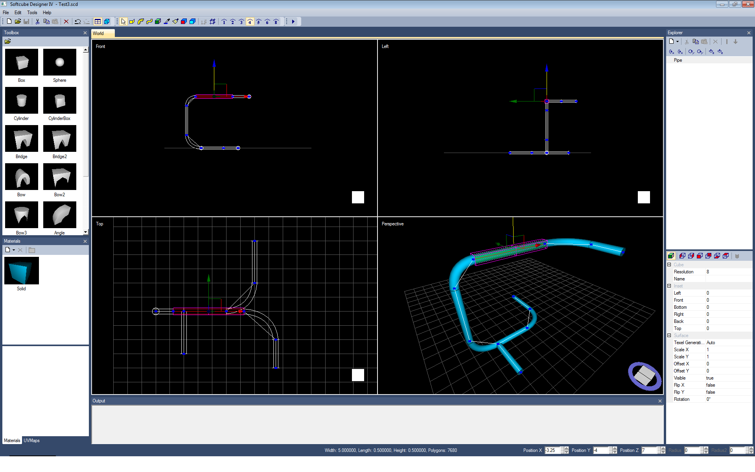The image size is (755, 472).
Task: Select the Pipe item in Explorer
Action: coord(678,60)
